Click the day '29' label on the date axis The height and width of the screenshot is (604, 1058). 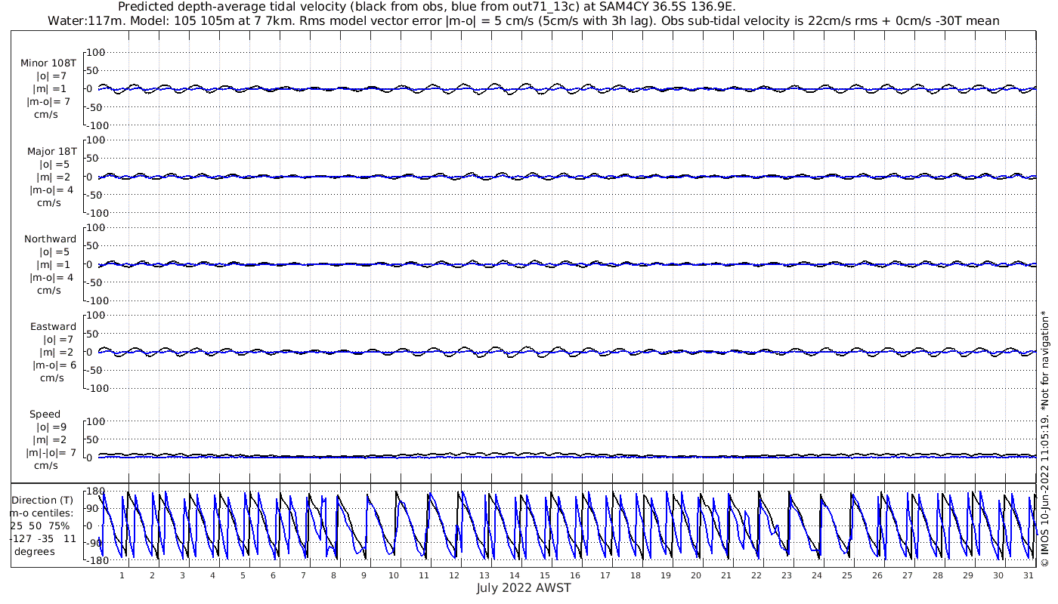(x=968, y=575)
